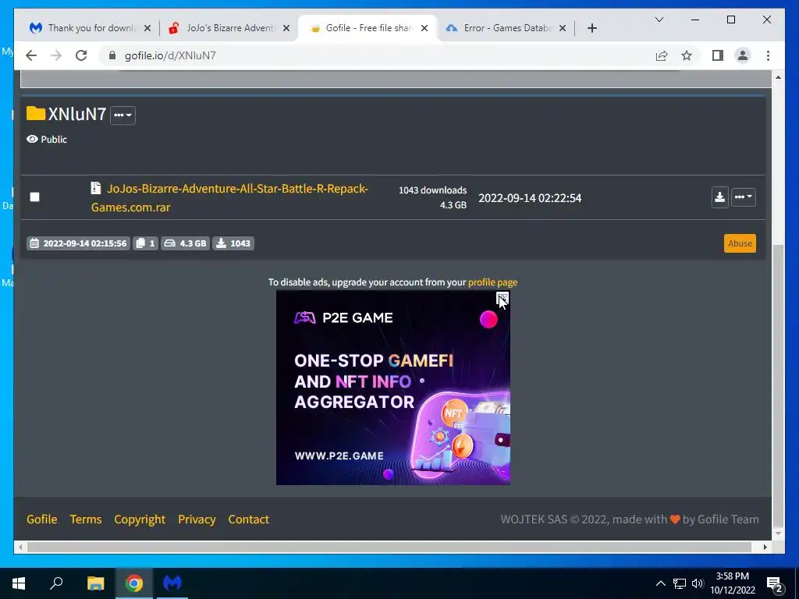Click the taskbar clock showing 3:58 PM
The width and height of the screenshot is (799, 599).
(733, 583)
